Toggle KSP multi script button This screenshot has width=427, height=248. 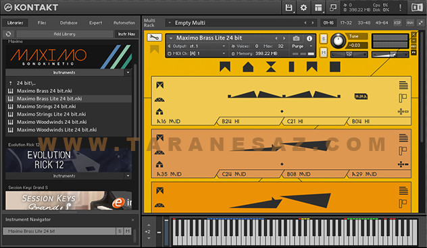(397, 23)
